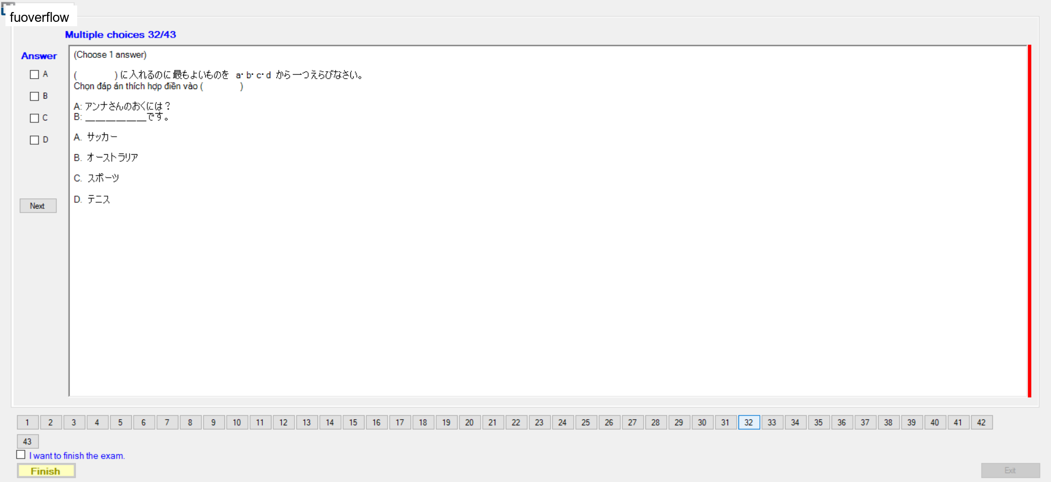The width and height of the screenshot is (1051, 482).
Task: Go to question 14
Action: point(330,422)
